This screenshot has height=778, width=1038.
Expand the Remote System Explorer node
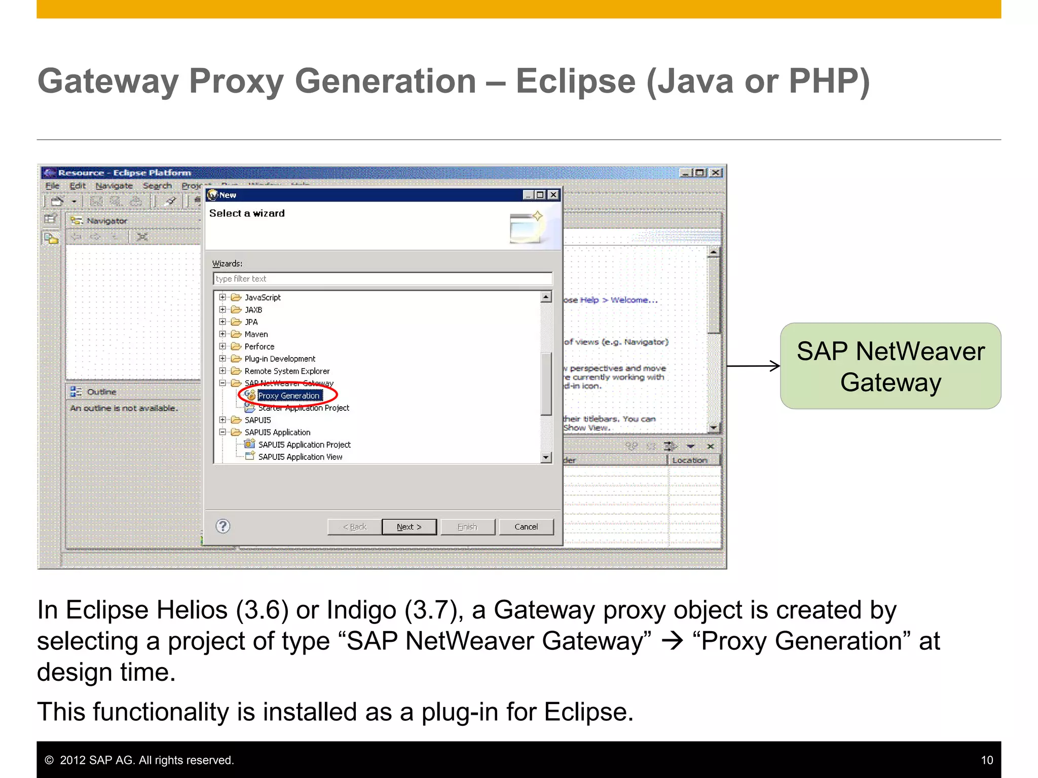[223, 371]
